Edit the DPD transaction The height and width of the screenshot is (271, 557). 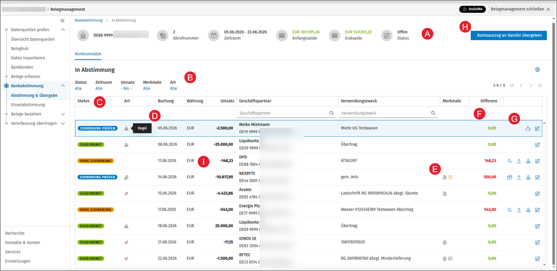[537, 161]
